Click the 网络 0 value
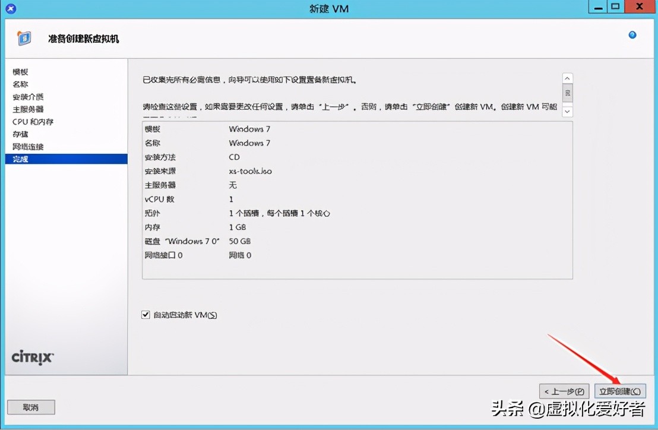This screenshot has width=658, height=430. 240,255
